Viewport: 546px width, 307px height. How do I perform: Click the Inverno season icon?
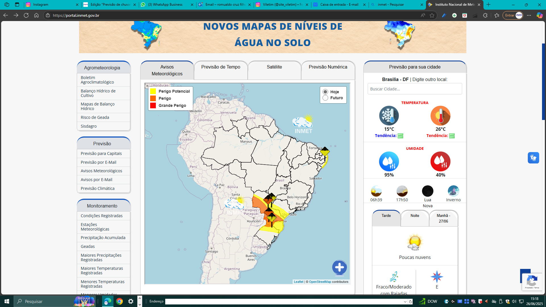[x=453, y=191]
